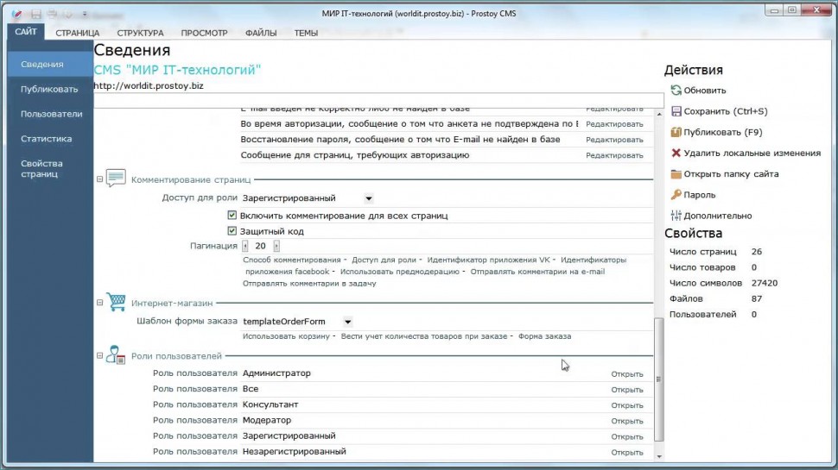Click the Сохранить floppy disk icon
The width and height of the screenshot is (838, 470).
tap(676, 111)
